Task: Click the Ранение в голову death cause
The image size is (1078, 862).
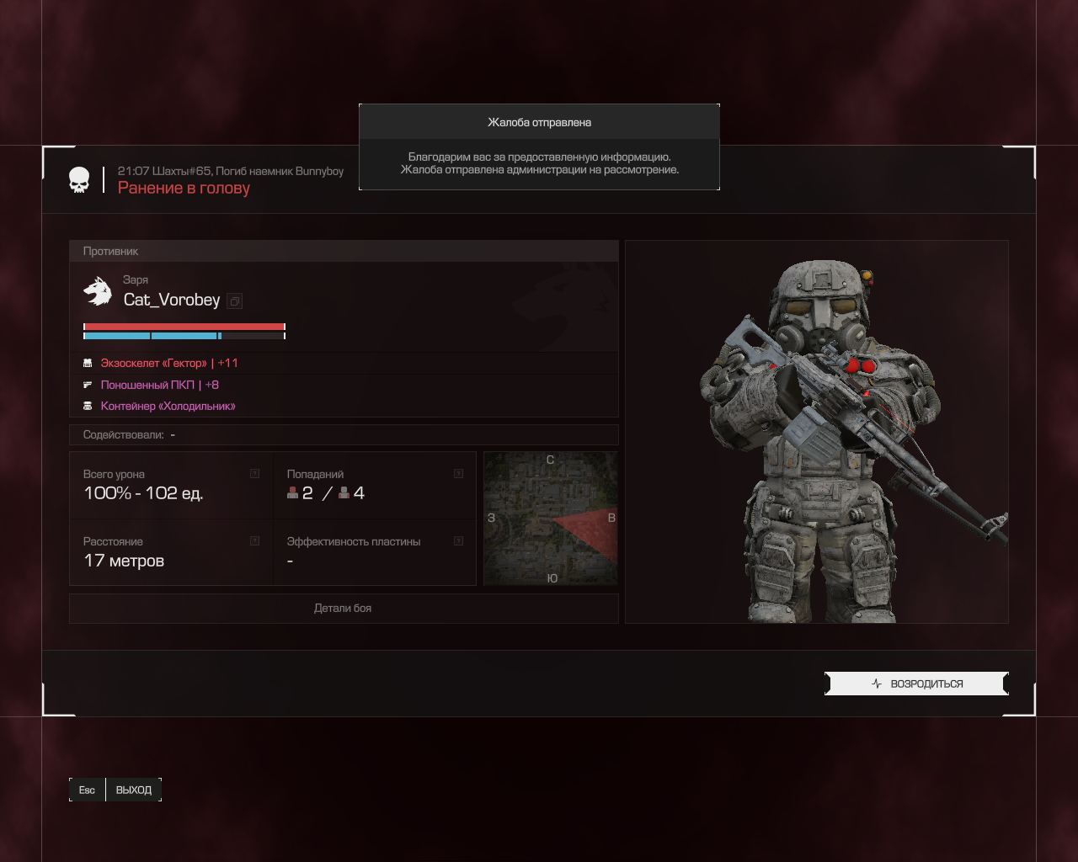Action: [184, 188]
